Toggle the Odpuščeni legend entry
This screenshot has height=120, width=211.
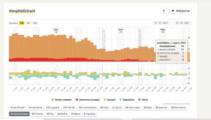[x=128, y=100]
